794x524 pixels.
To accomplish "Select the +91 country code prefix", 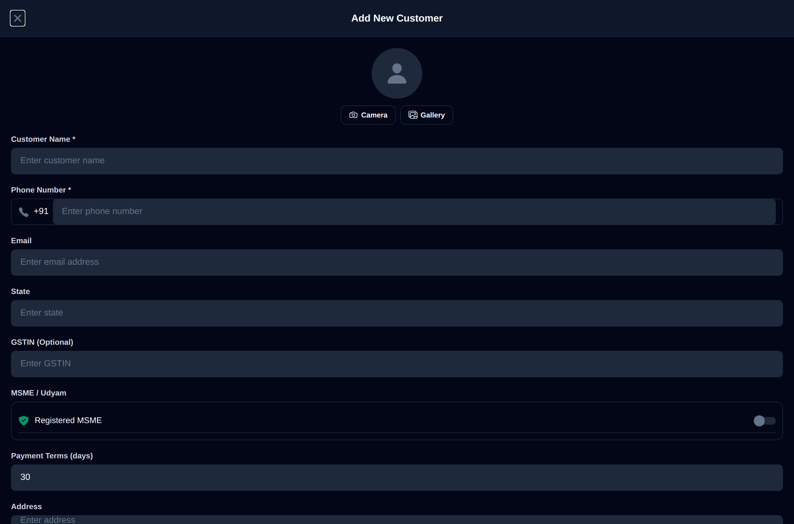I will point(41,211).
